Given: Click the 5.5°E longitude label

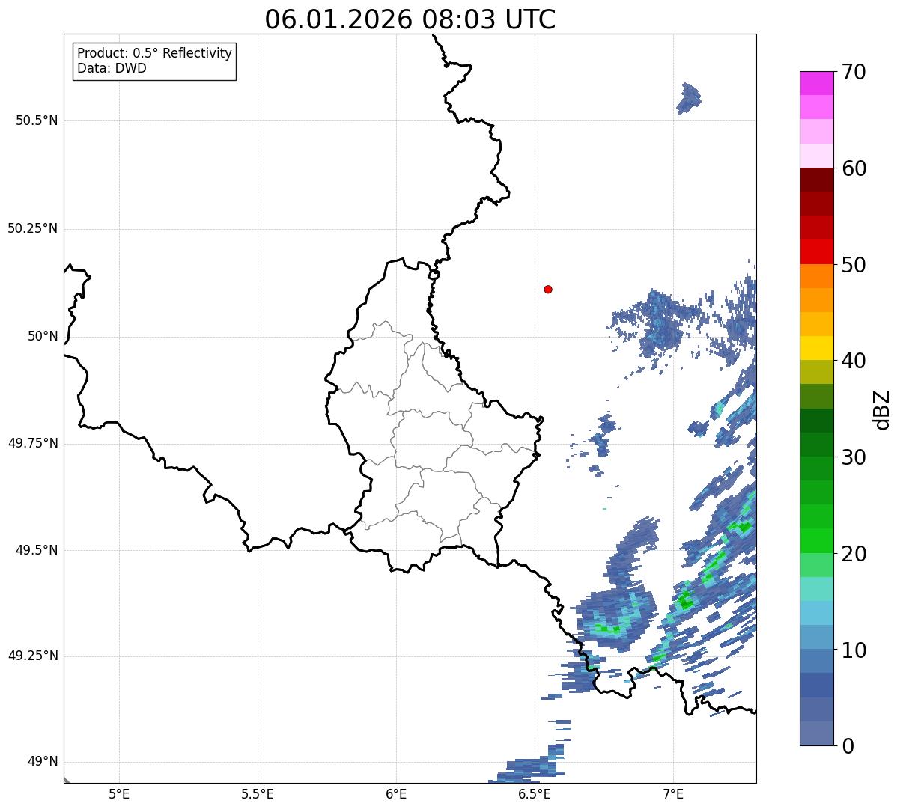Looking at the screenshot, I should [x=258, y=793].
